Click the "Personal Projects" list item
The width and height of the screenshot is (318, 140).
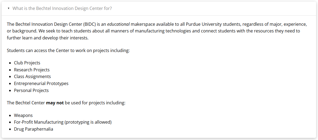[x=31, y=90]
